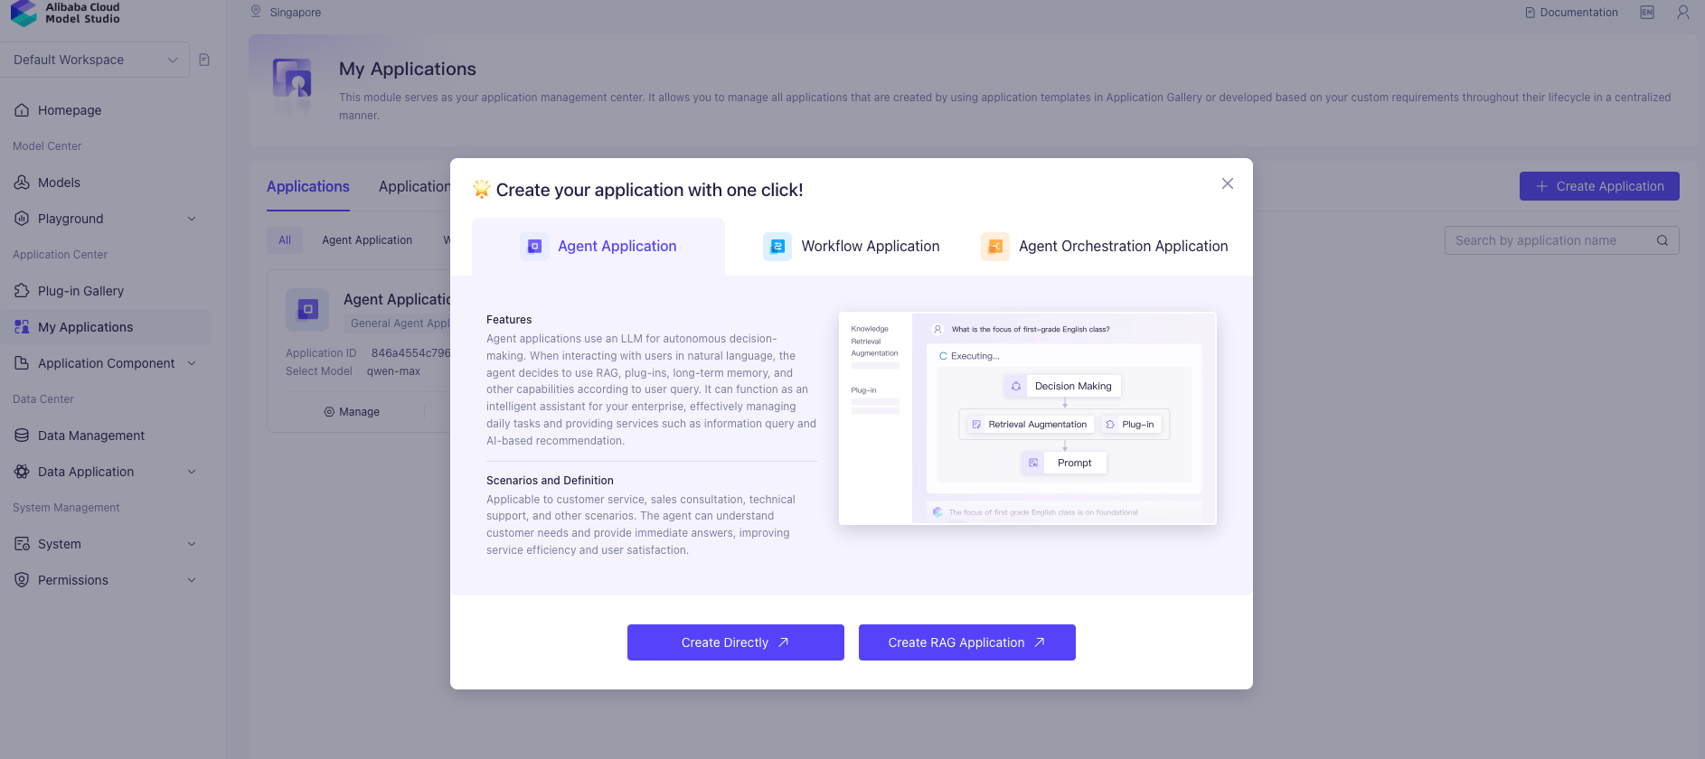Click the My Applications sidebar icon
This screenshot has width=1705, height=759.
pos(22,327)
